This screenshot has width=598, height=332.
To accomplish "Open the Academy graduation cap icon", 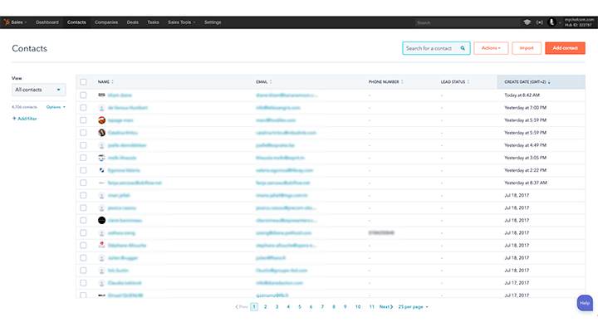I will [527, 22].
